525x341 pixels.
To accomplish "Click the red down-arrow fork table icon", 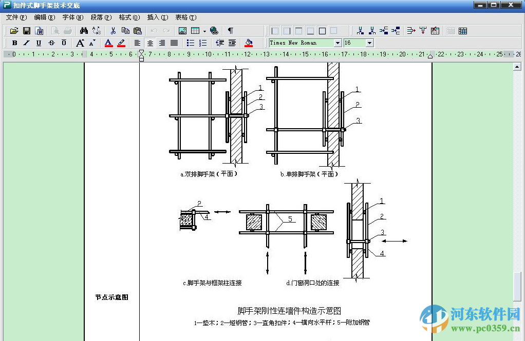I will coord(423,31).
